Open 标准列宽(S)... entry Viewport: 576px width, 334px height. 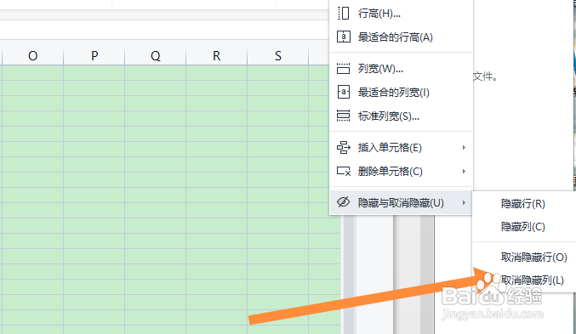tap(401, 116)
